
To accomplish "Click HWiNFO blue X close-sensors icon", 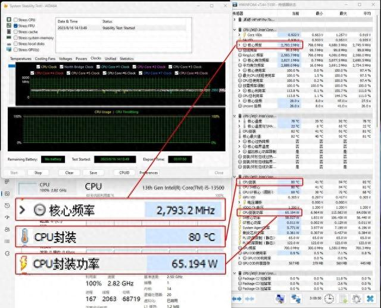I will pyautogui.click(x=370, y=298).
